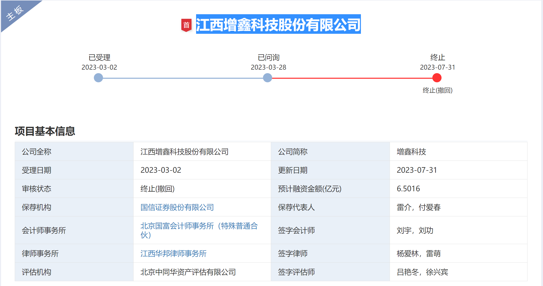Viewport: 543px width, 286px height.
Task: Click the 已受理 timeline node
Action: click(x=98, y=78)
